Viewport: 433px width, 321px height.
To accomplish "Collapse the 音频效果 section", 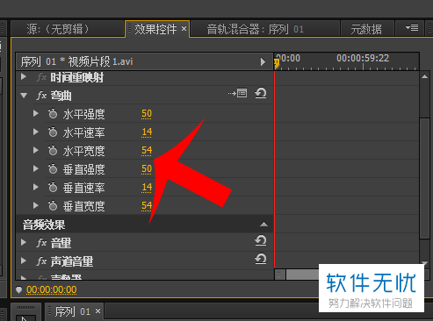I will click(263, 225).
